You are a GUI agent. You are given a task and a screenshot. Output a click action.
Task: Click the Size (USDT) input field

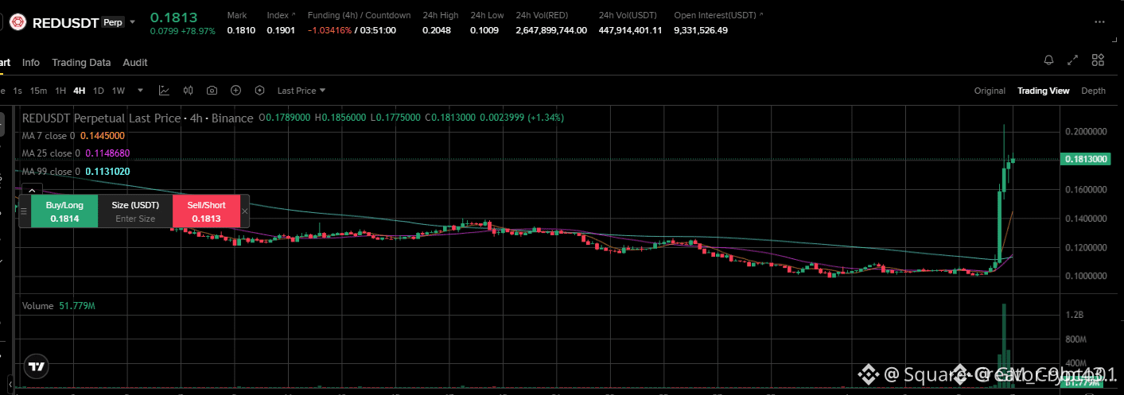point(135,211)
